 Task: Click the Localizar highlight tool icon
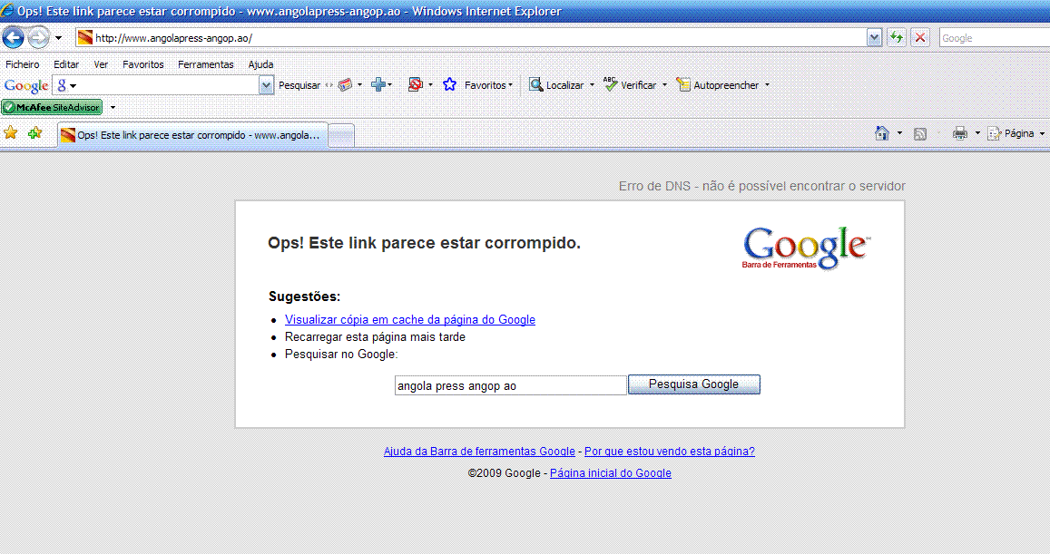(x=537, y=84)
